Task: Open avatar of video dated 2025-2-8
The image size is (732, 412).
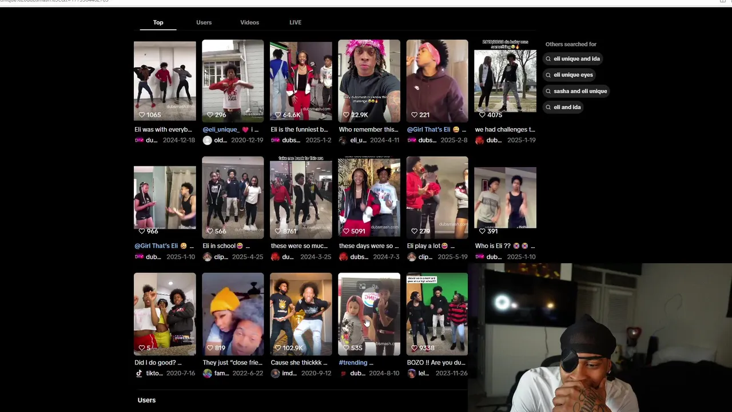Action: 411,140
